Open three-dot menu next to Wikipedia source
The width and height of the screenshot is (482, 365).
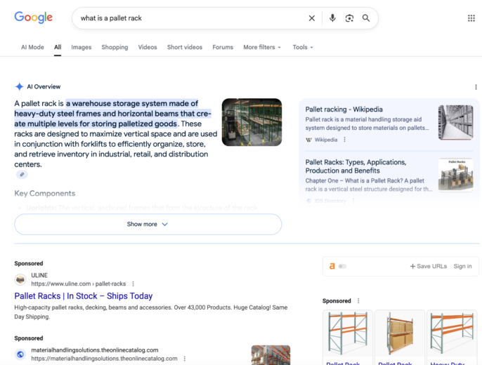pyautogui.click(x=344, y=140)
